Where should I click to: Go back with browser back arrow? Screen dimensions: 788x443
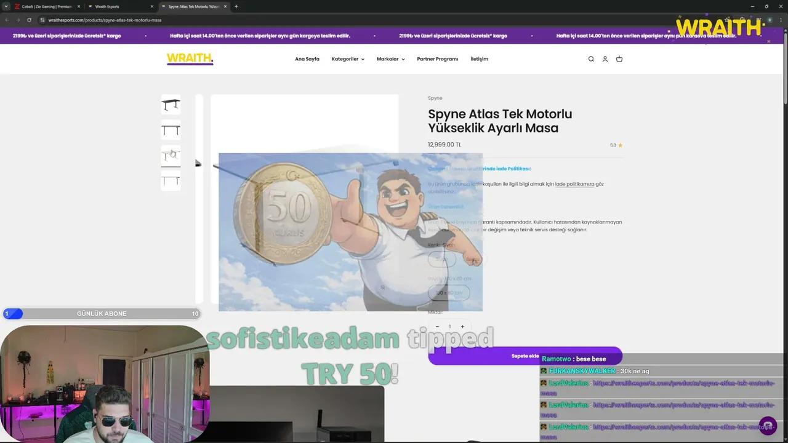coord(7,20)
